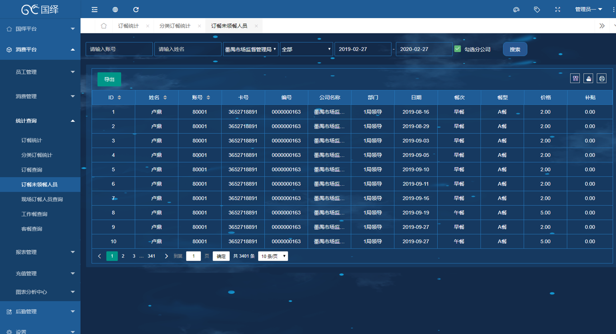The image size is (616, 334).
Task: Switch to the 订餐统计 tab
Action: click(x=128, y=26)
